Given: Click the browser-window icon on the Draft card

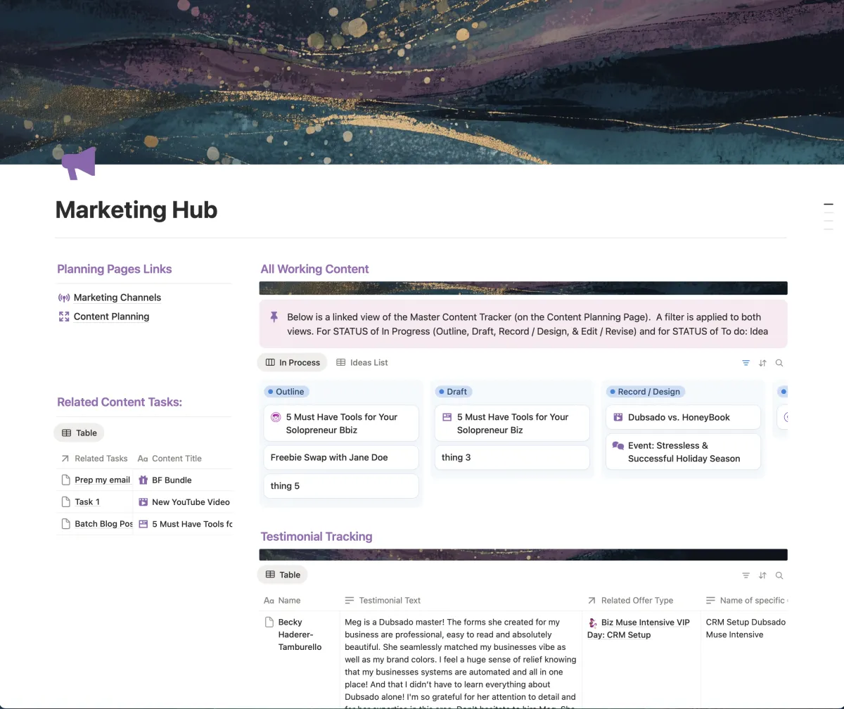Looking at the screenshot, I should 447,417.
